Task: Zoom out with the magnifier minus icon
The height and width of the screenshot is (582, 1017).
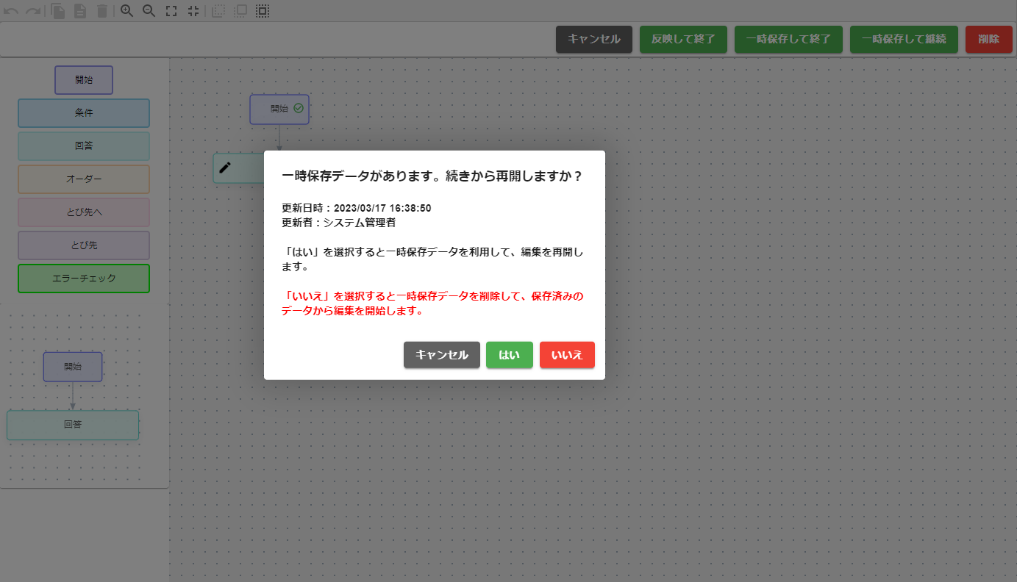Action: 149,11
